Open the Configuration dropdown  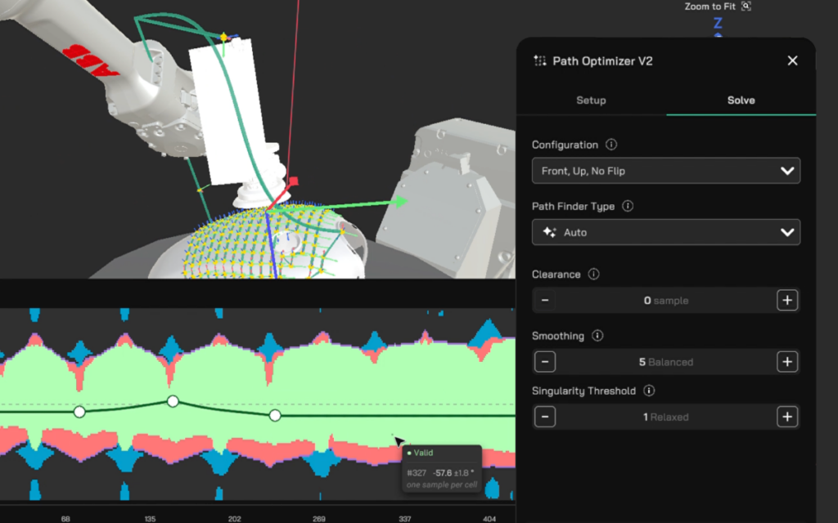coord(666,171)
